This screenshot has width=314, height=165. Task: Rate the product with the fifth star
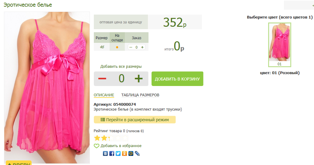pyautogui.click(x=125, y=138)
